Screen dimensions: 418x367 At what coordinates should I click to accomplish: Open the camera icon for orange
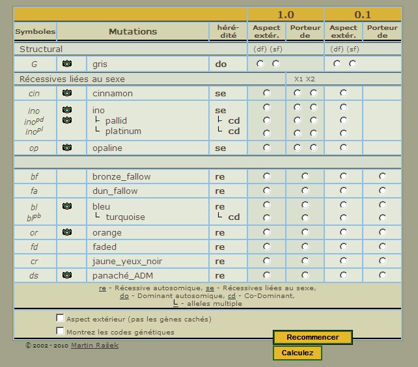66,232
